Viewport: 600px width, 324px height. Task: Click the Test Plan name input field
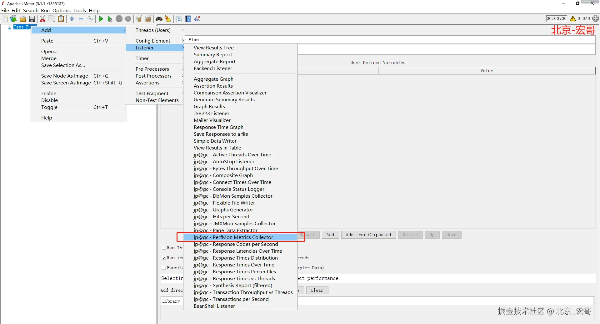point(391,40)
